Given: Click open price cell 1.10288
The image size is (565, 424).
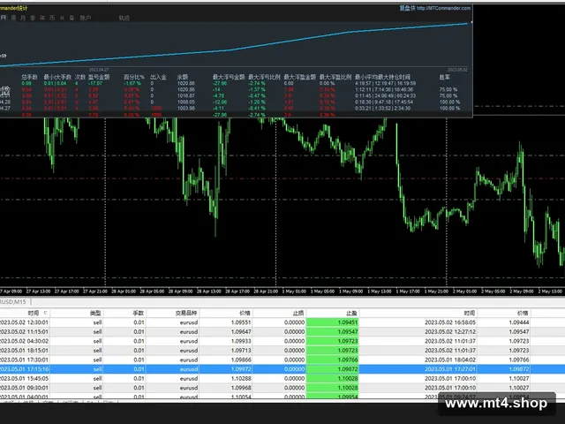Looking at the screenshot, I should [x=241, y=379].
